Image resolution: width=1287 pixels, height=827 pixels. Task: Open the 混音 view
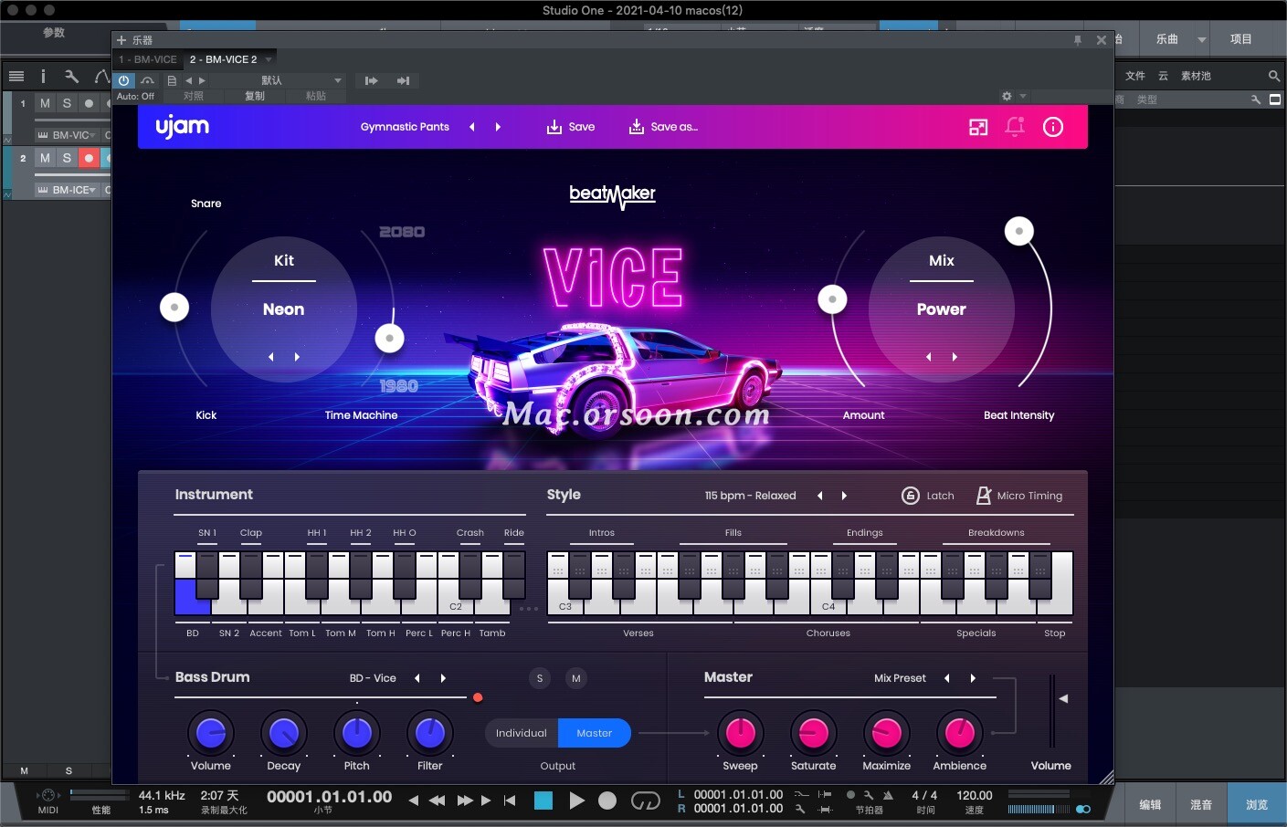point(1201,805)
